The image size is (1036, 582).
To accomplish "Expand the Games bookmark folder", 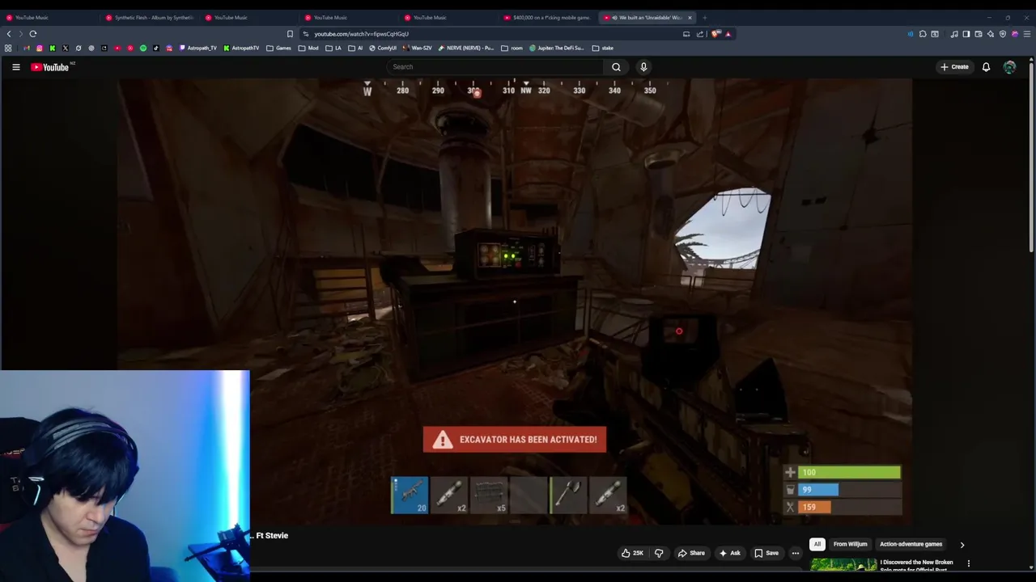I will (x=278, y=48).
